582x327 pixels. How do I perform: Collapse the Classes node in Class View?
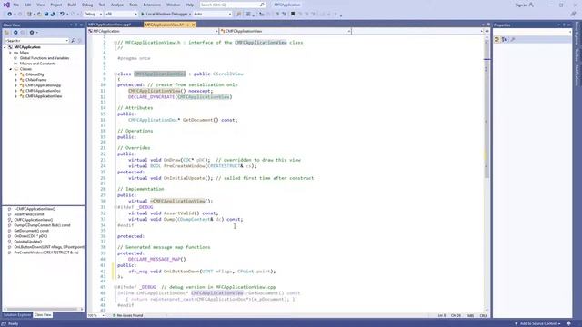10,69
